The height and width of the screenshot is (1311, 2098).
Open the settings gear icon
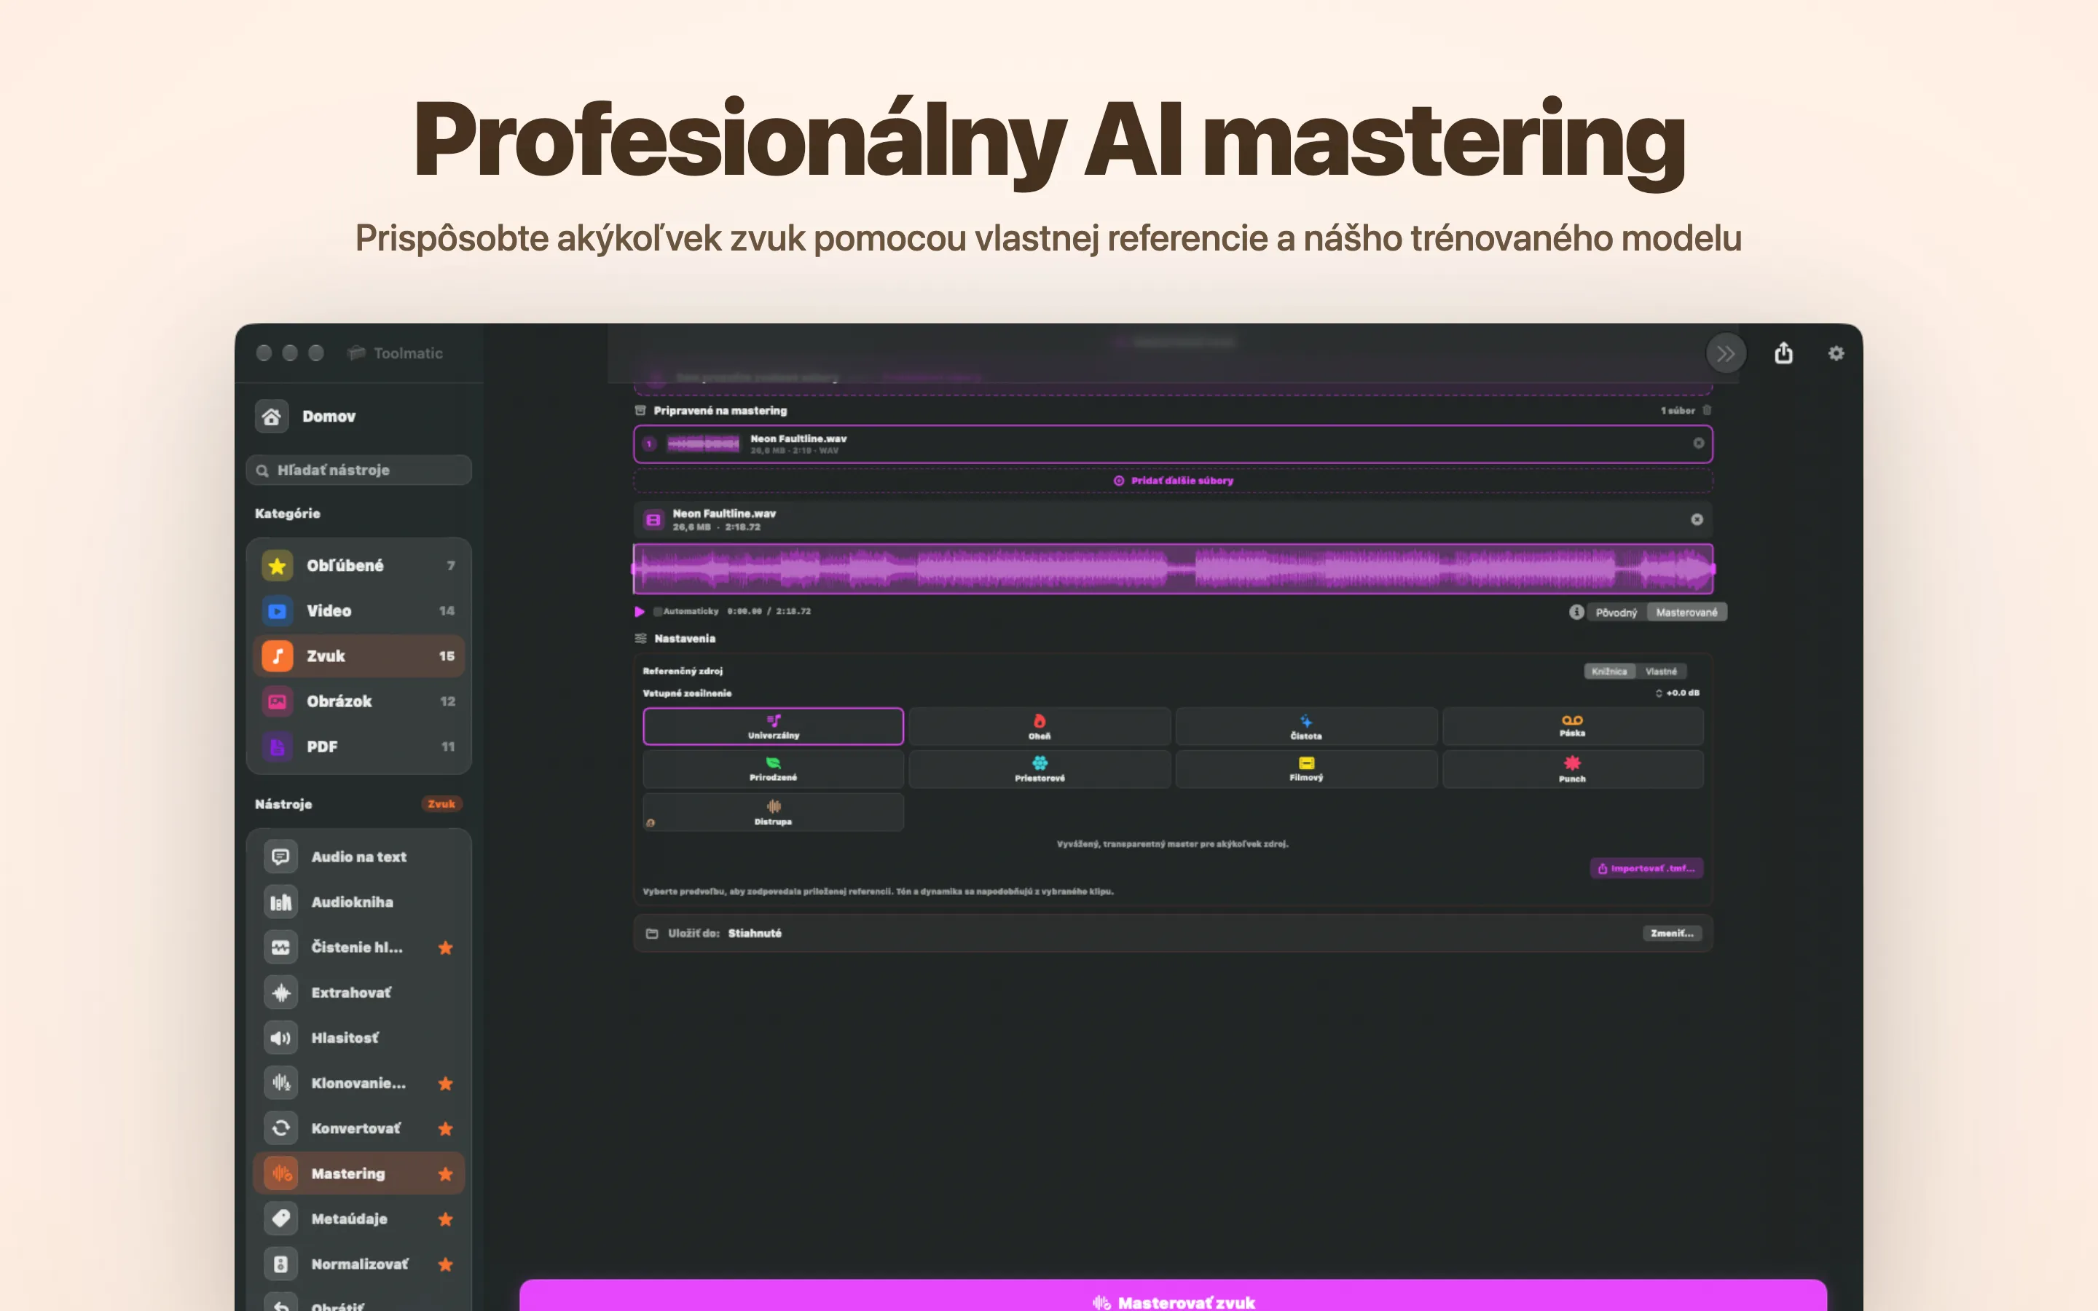click(x=1835, y=353)
